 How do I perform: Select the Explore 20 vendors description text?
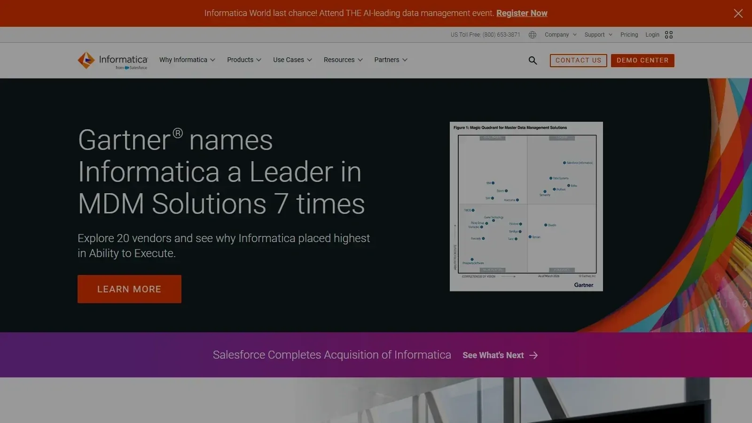pos(224,246)
